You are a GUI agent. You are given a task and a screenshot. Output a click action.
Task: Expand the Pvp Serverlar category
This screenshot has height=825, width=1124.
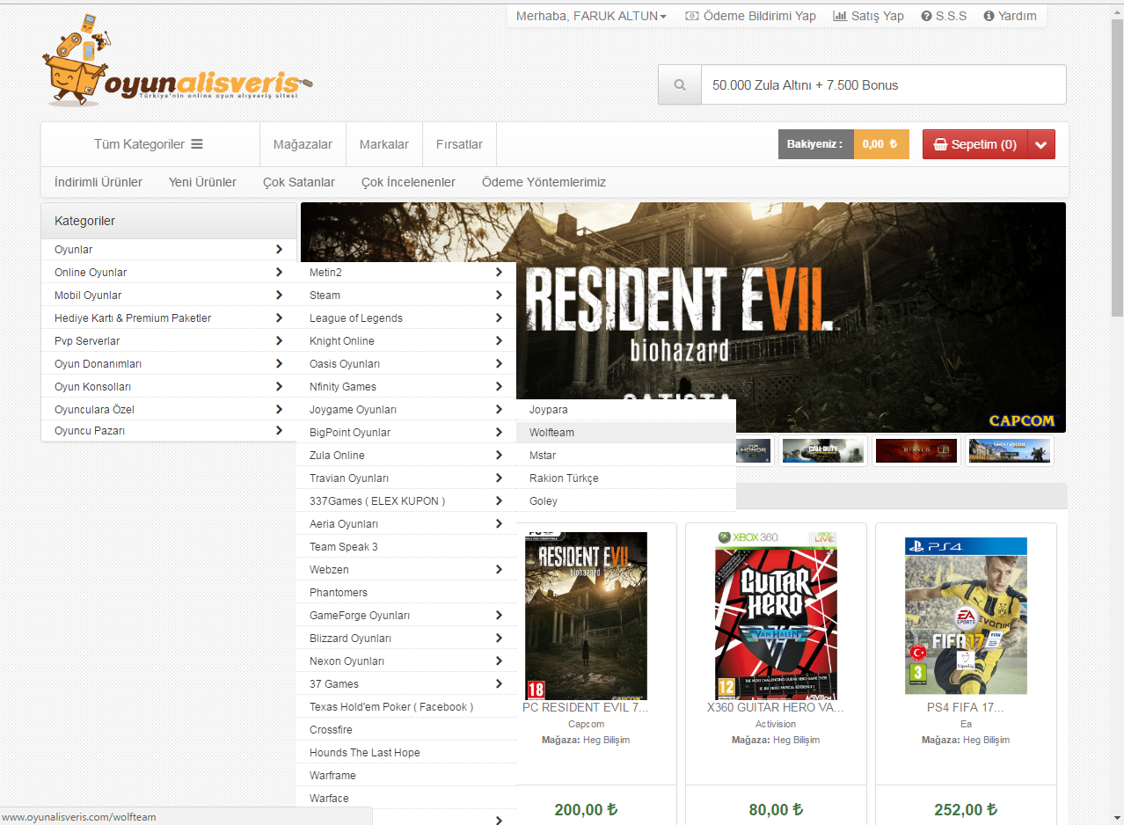point(169,341)
